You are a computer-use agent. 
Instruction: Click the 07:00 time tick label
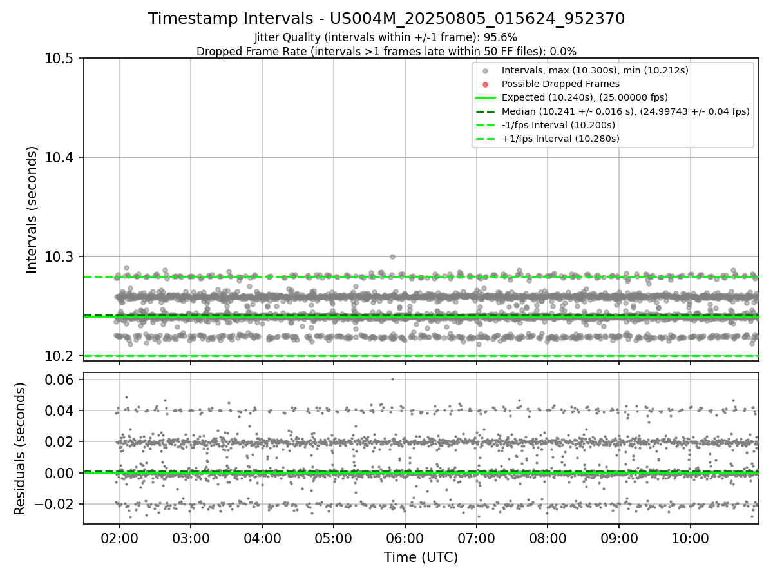[x=476, y=537]
